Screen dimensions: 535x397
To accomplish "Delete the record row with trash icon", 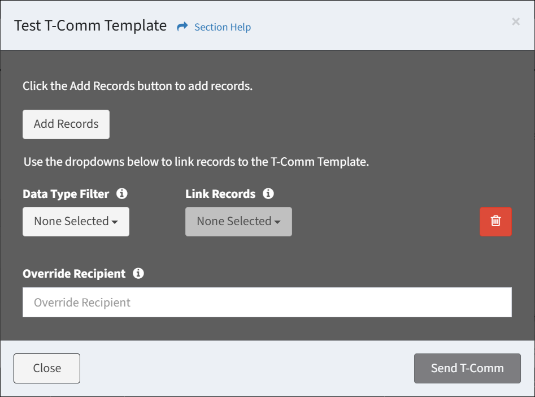I will (495, 221).
